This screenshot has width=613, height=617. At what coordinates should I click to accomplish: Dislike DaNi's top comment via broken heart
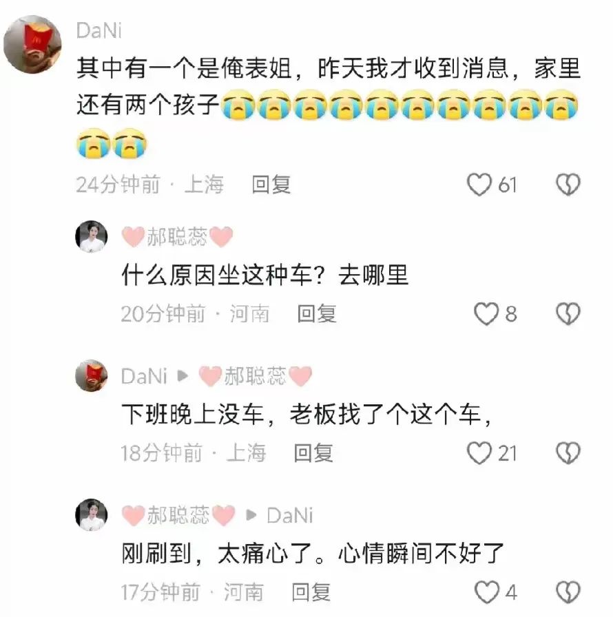568,185
